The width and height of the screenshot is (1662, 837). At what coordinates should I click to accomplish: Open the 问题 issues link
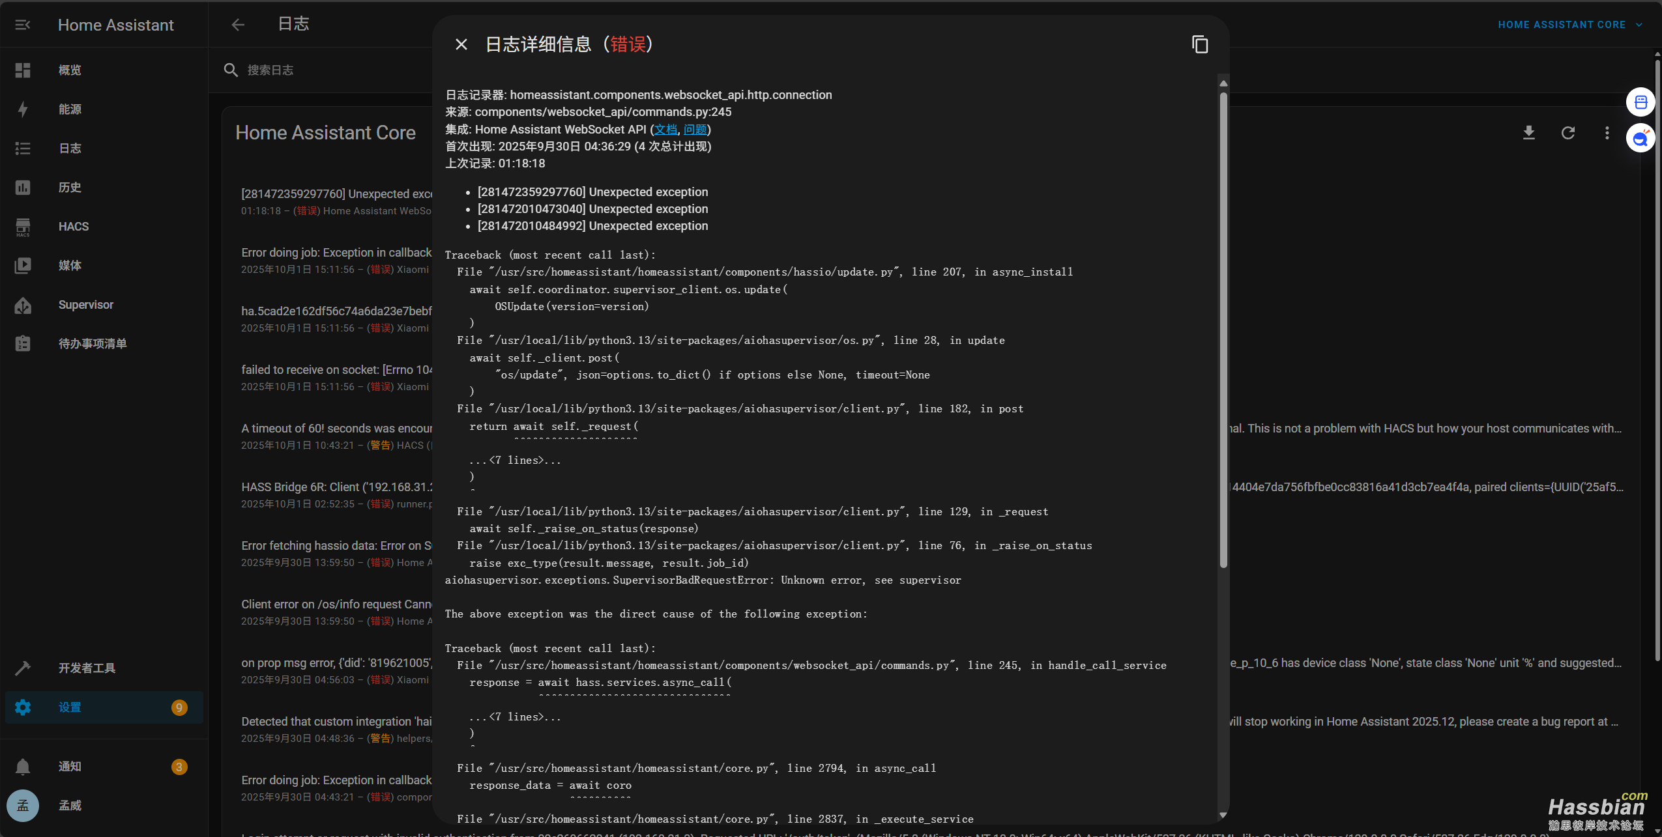pyautogui.click(x=695, y=130)
